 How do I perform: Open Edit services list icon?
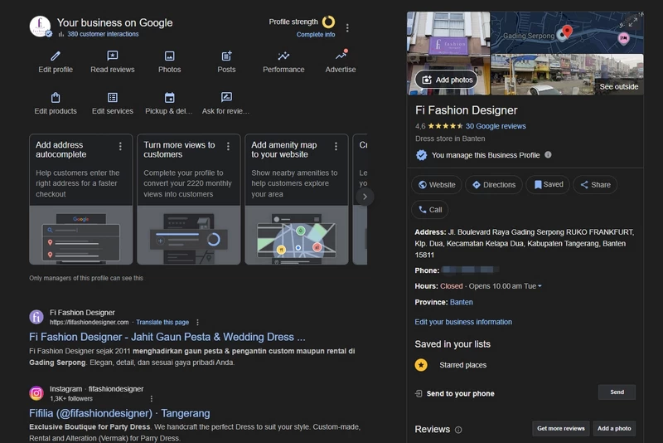point(113,98)
